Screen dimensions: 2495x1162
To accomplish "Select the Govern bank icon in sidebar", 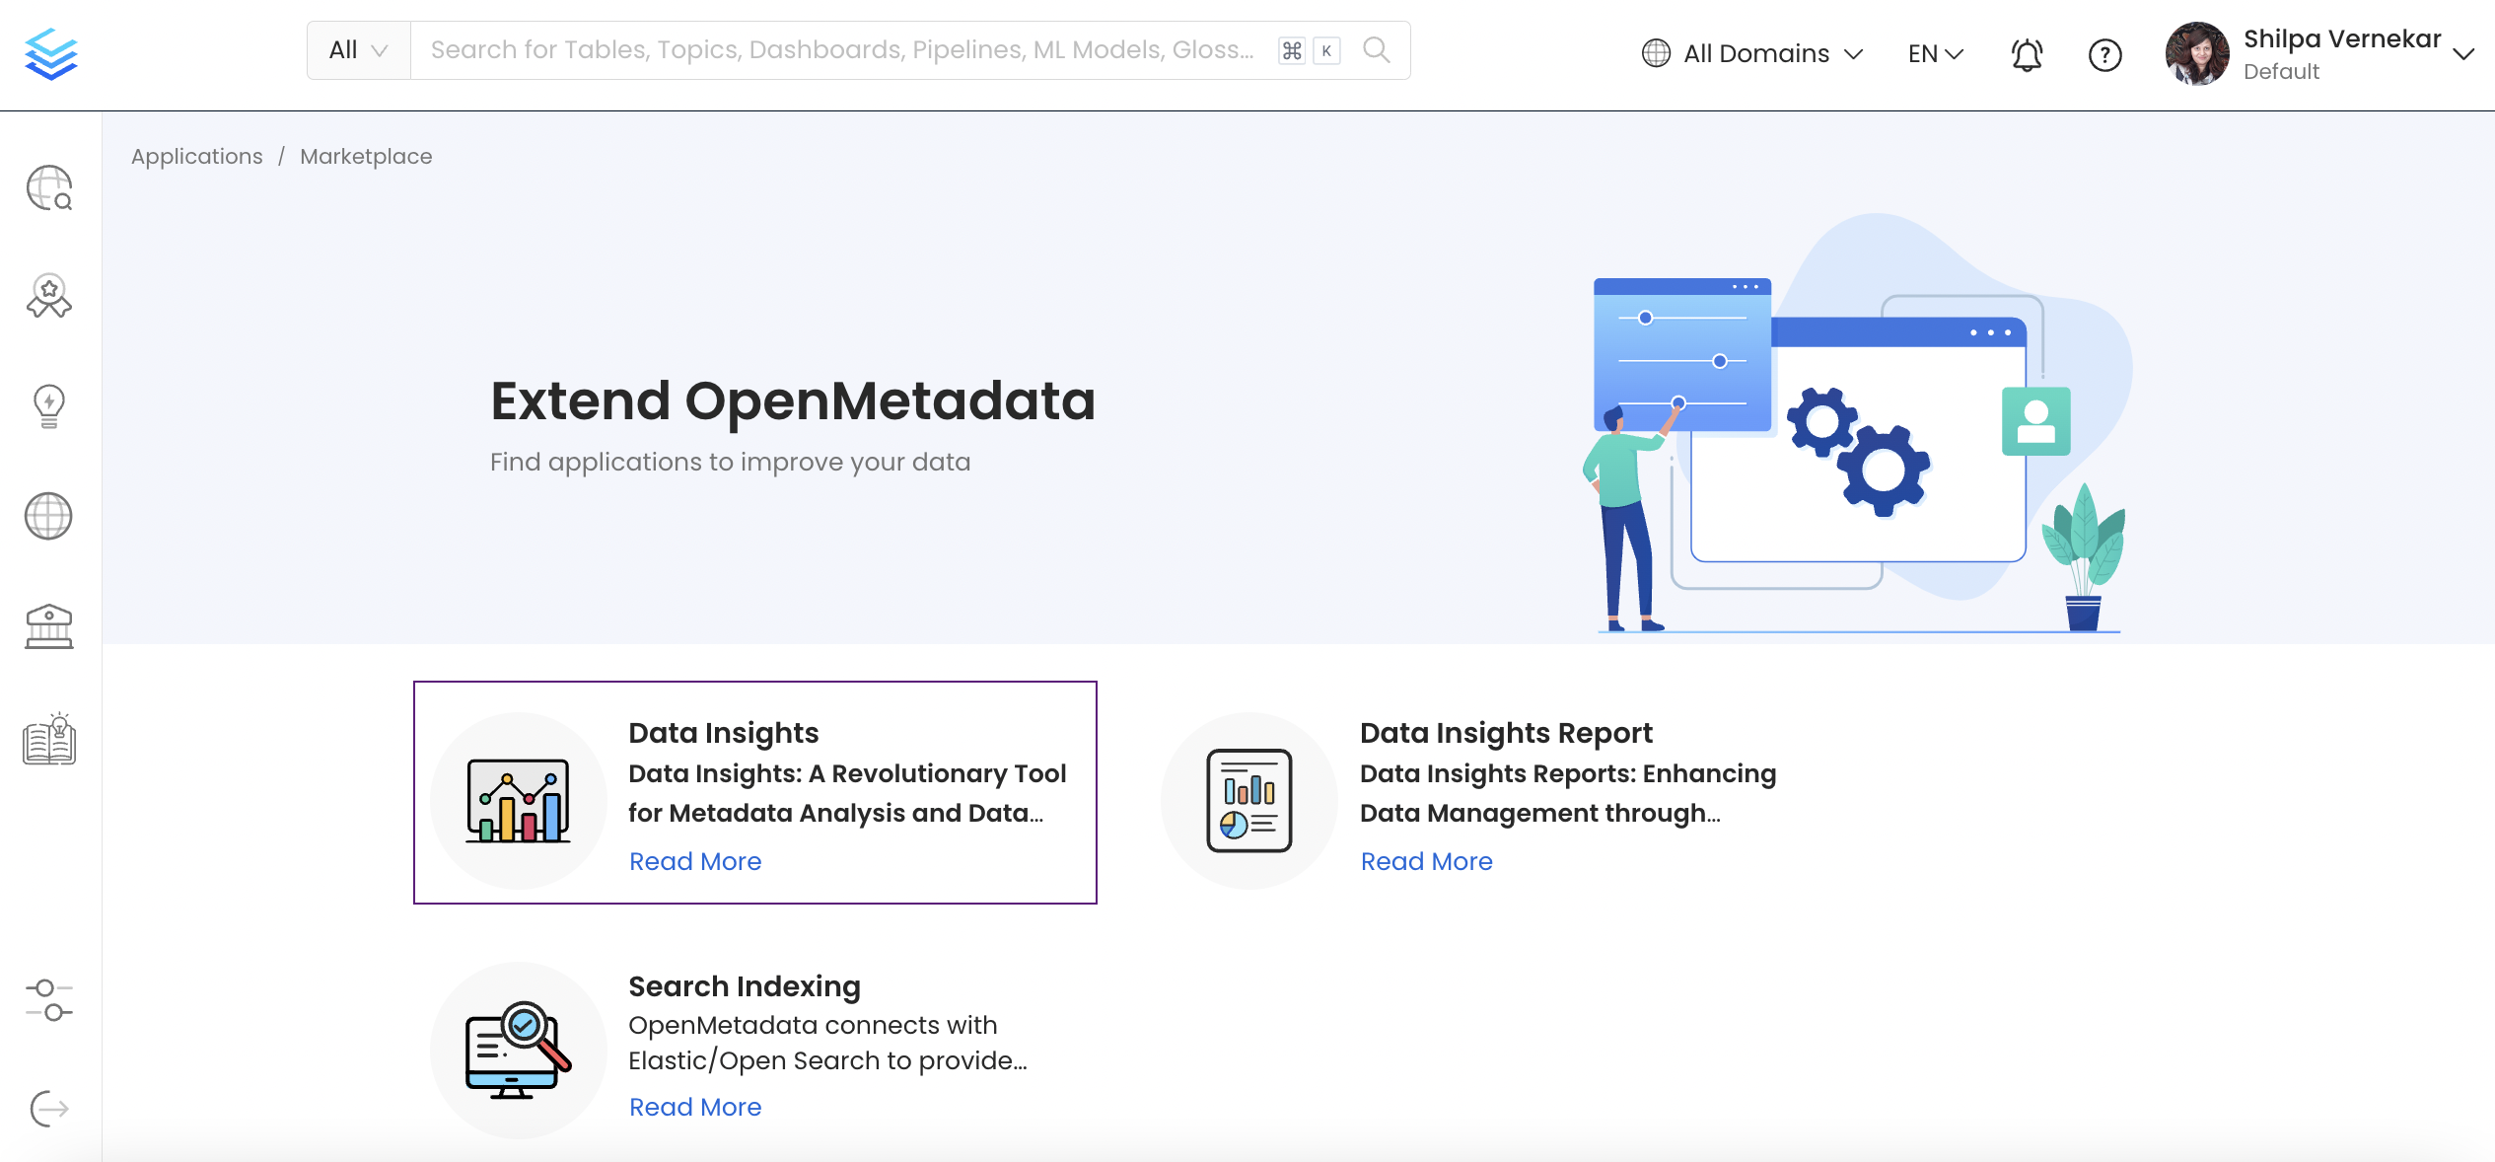I will click(x=48, y=626).
